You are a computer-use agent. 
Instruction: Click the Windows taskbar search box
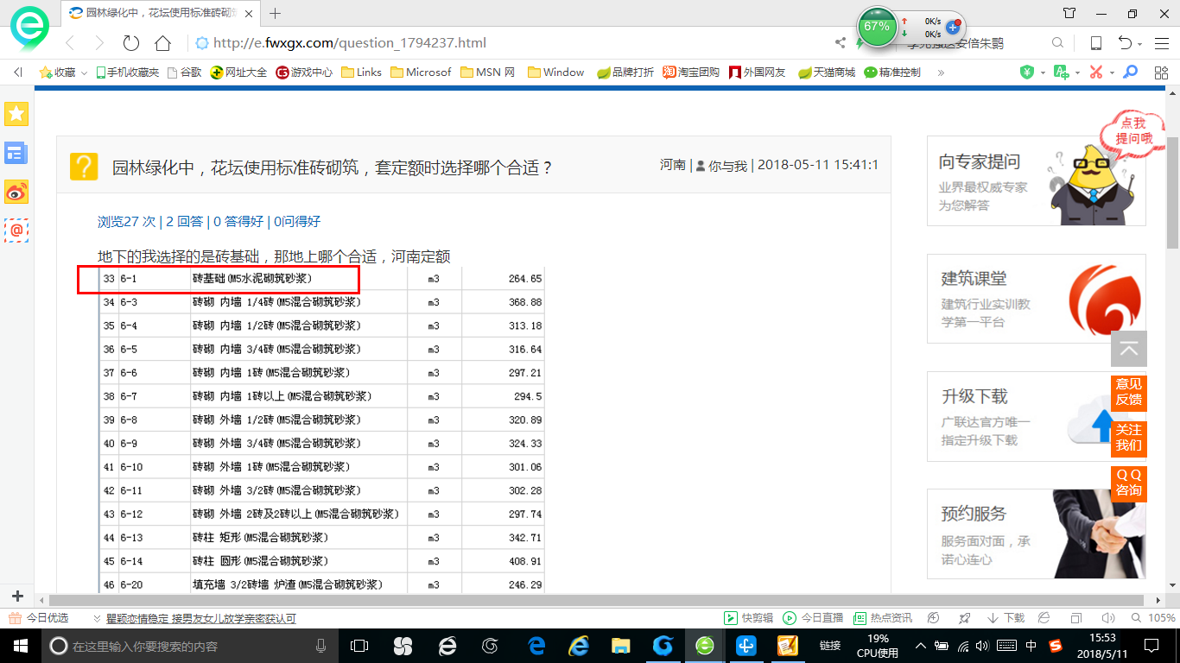coord(191,646)
